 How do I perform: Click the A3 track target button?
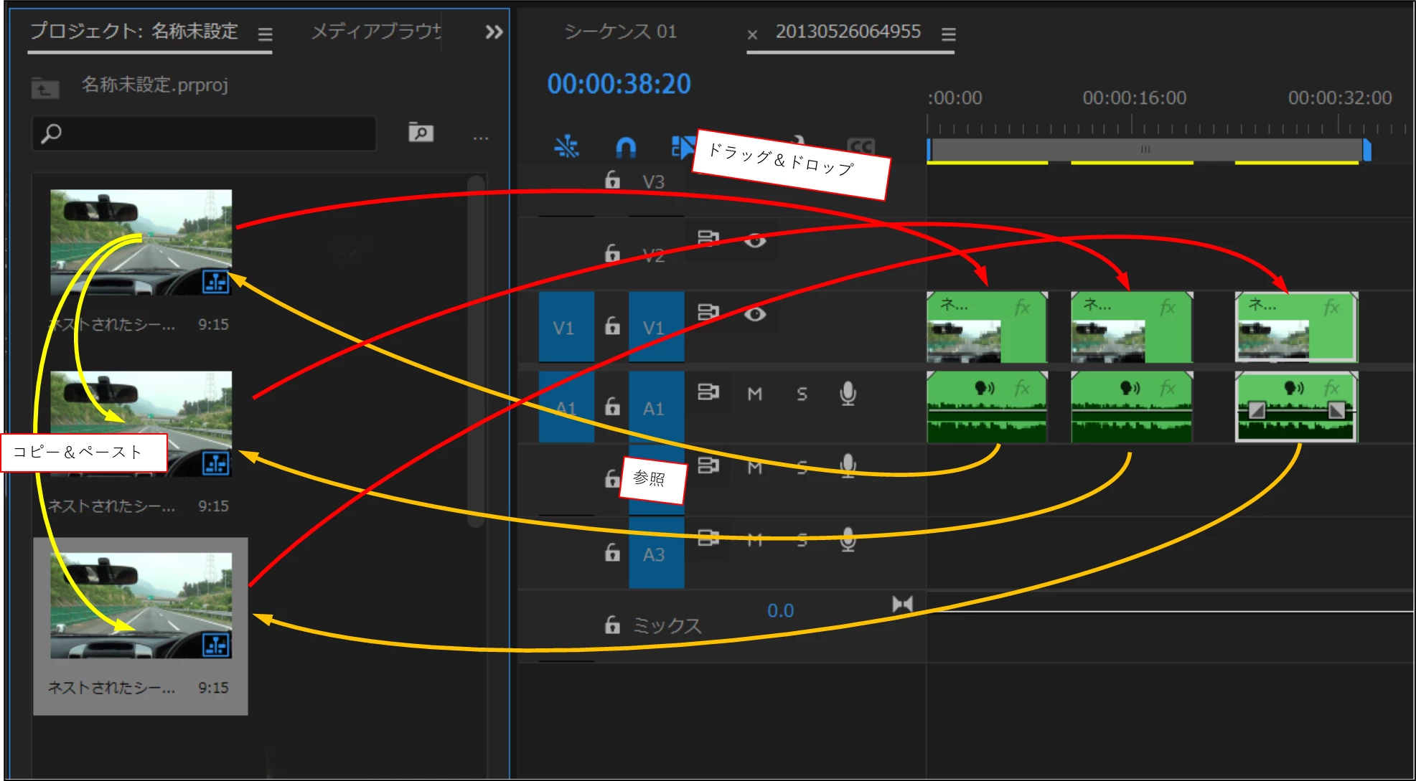click(x=655, y=554)
